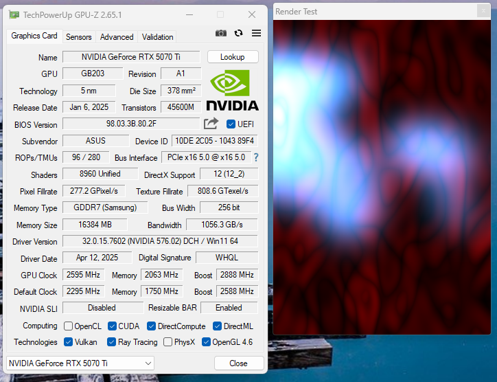Click the Subvendor value ASUS

tap(95, 141)
